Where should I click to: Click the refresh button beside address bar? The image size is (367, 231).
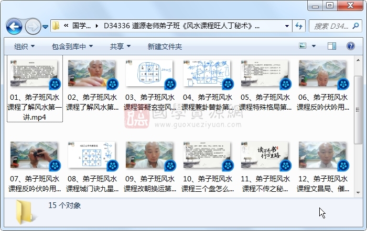click(298, 26)
